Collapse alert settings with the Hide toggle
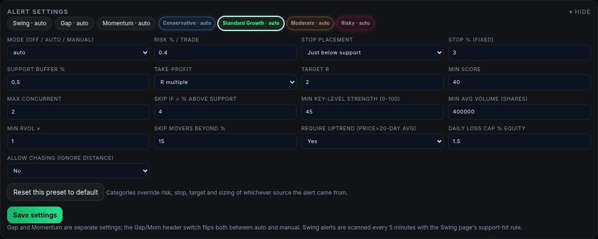The image size is (598, 239). [579, 12]
